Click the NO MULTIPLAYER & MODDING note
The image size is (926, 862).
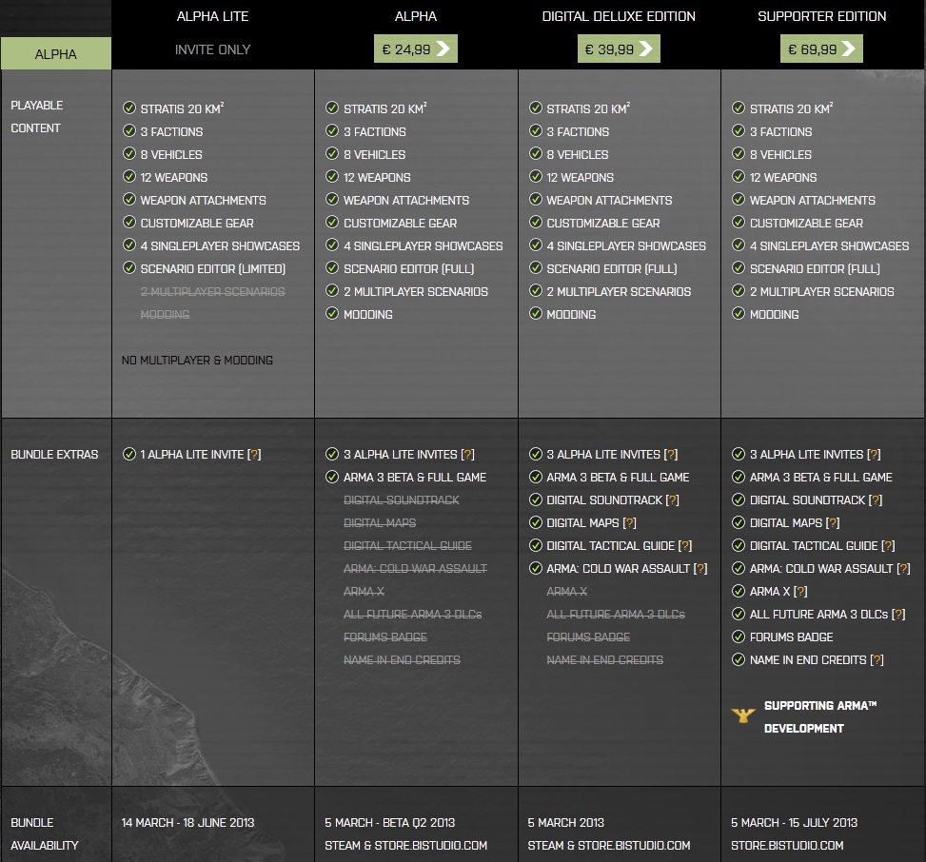[x=197, y=361]
